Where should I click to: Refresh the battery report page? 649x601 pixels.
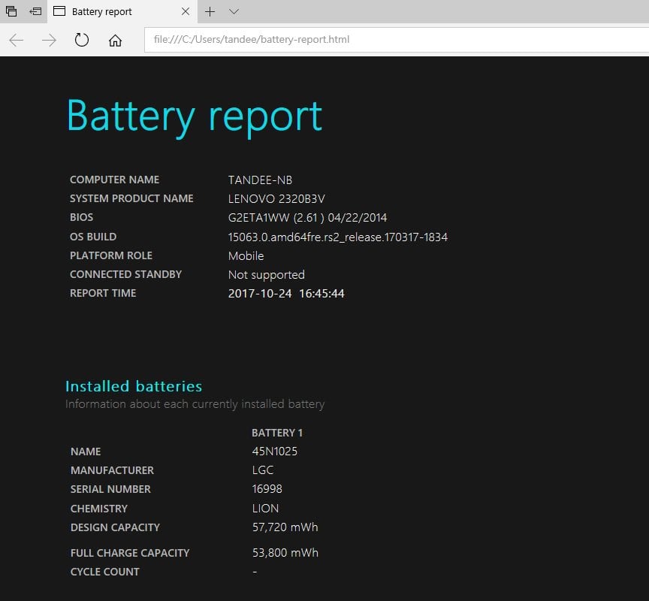[82, 40]
